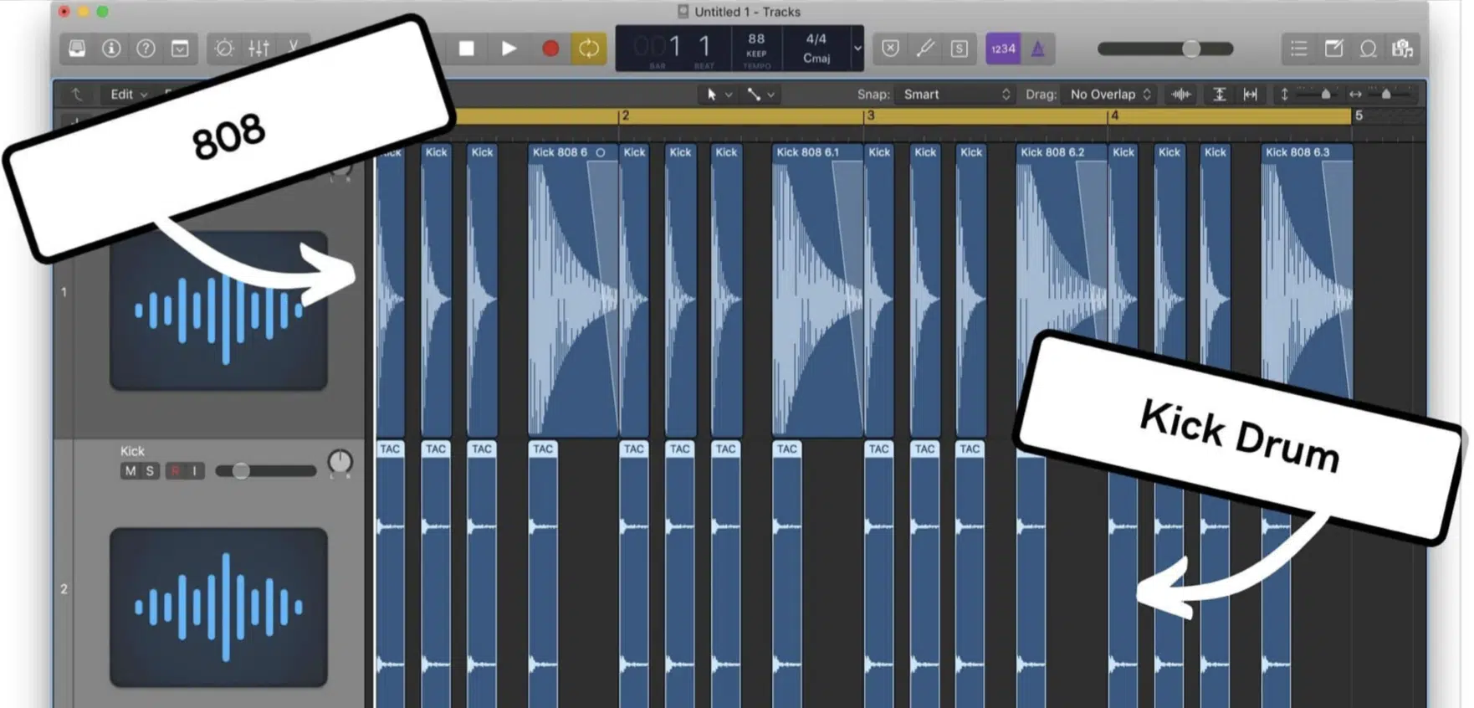Toggle Replace mode shield icon
This screenshot has width=1474, height=708.
pyautogui.click(x=890, y=49)
